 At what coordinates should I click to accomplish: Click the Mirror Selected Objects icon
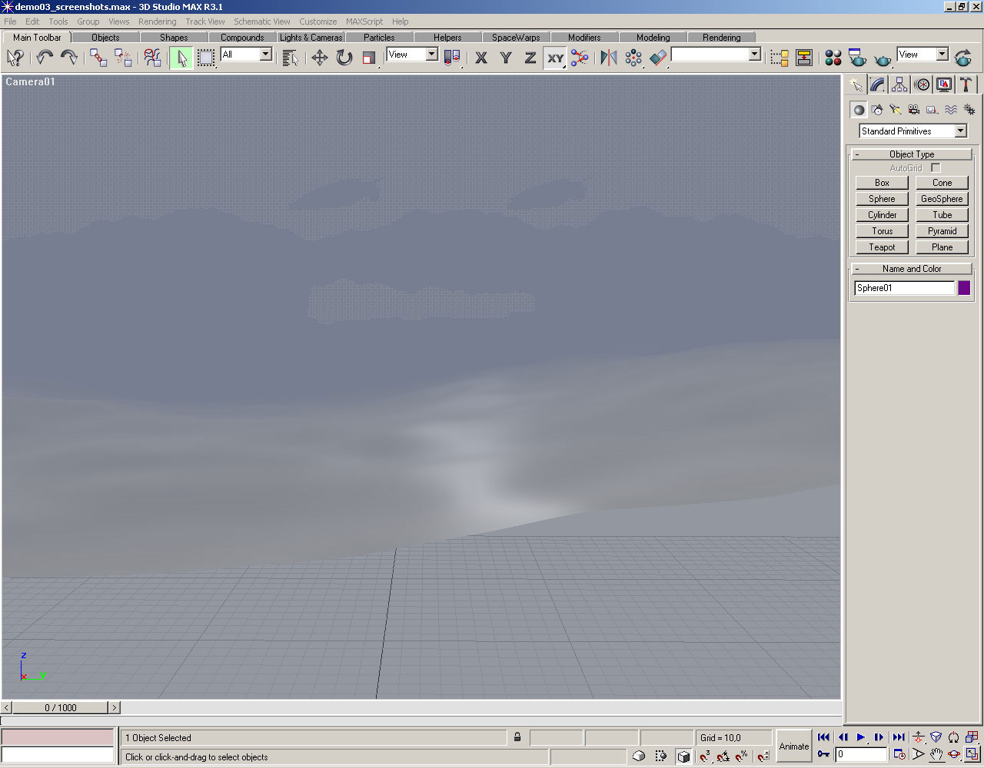[608, 58]
